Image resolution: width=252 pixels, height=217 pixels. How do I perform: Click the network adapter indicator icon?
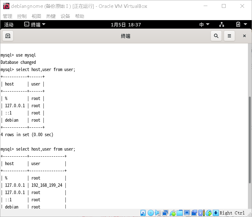click(165, 213)
